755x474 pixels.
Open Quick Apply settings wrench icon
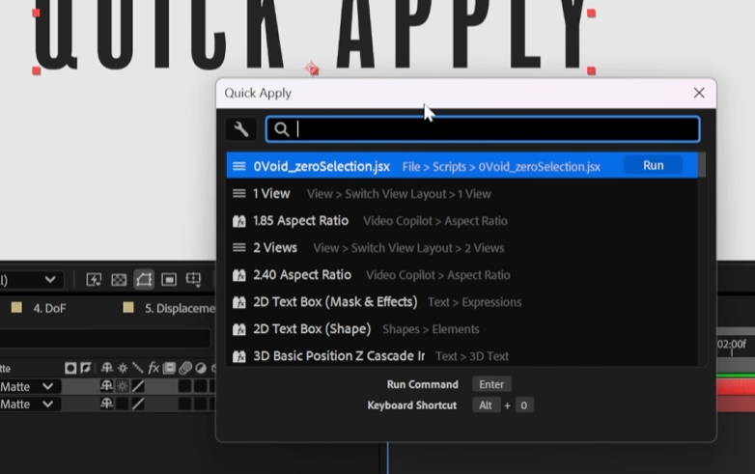[240, 129]
